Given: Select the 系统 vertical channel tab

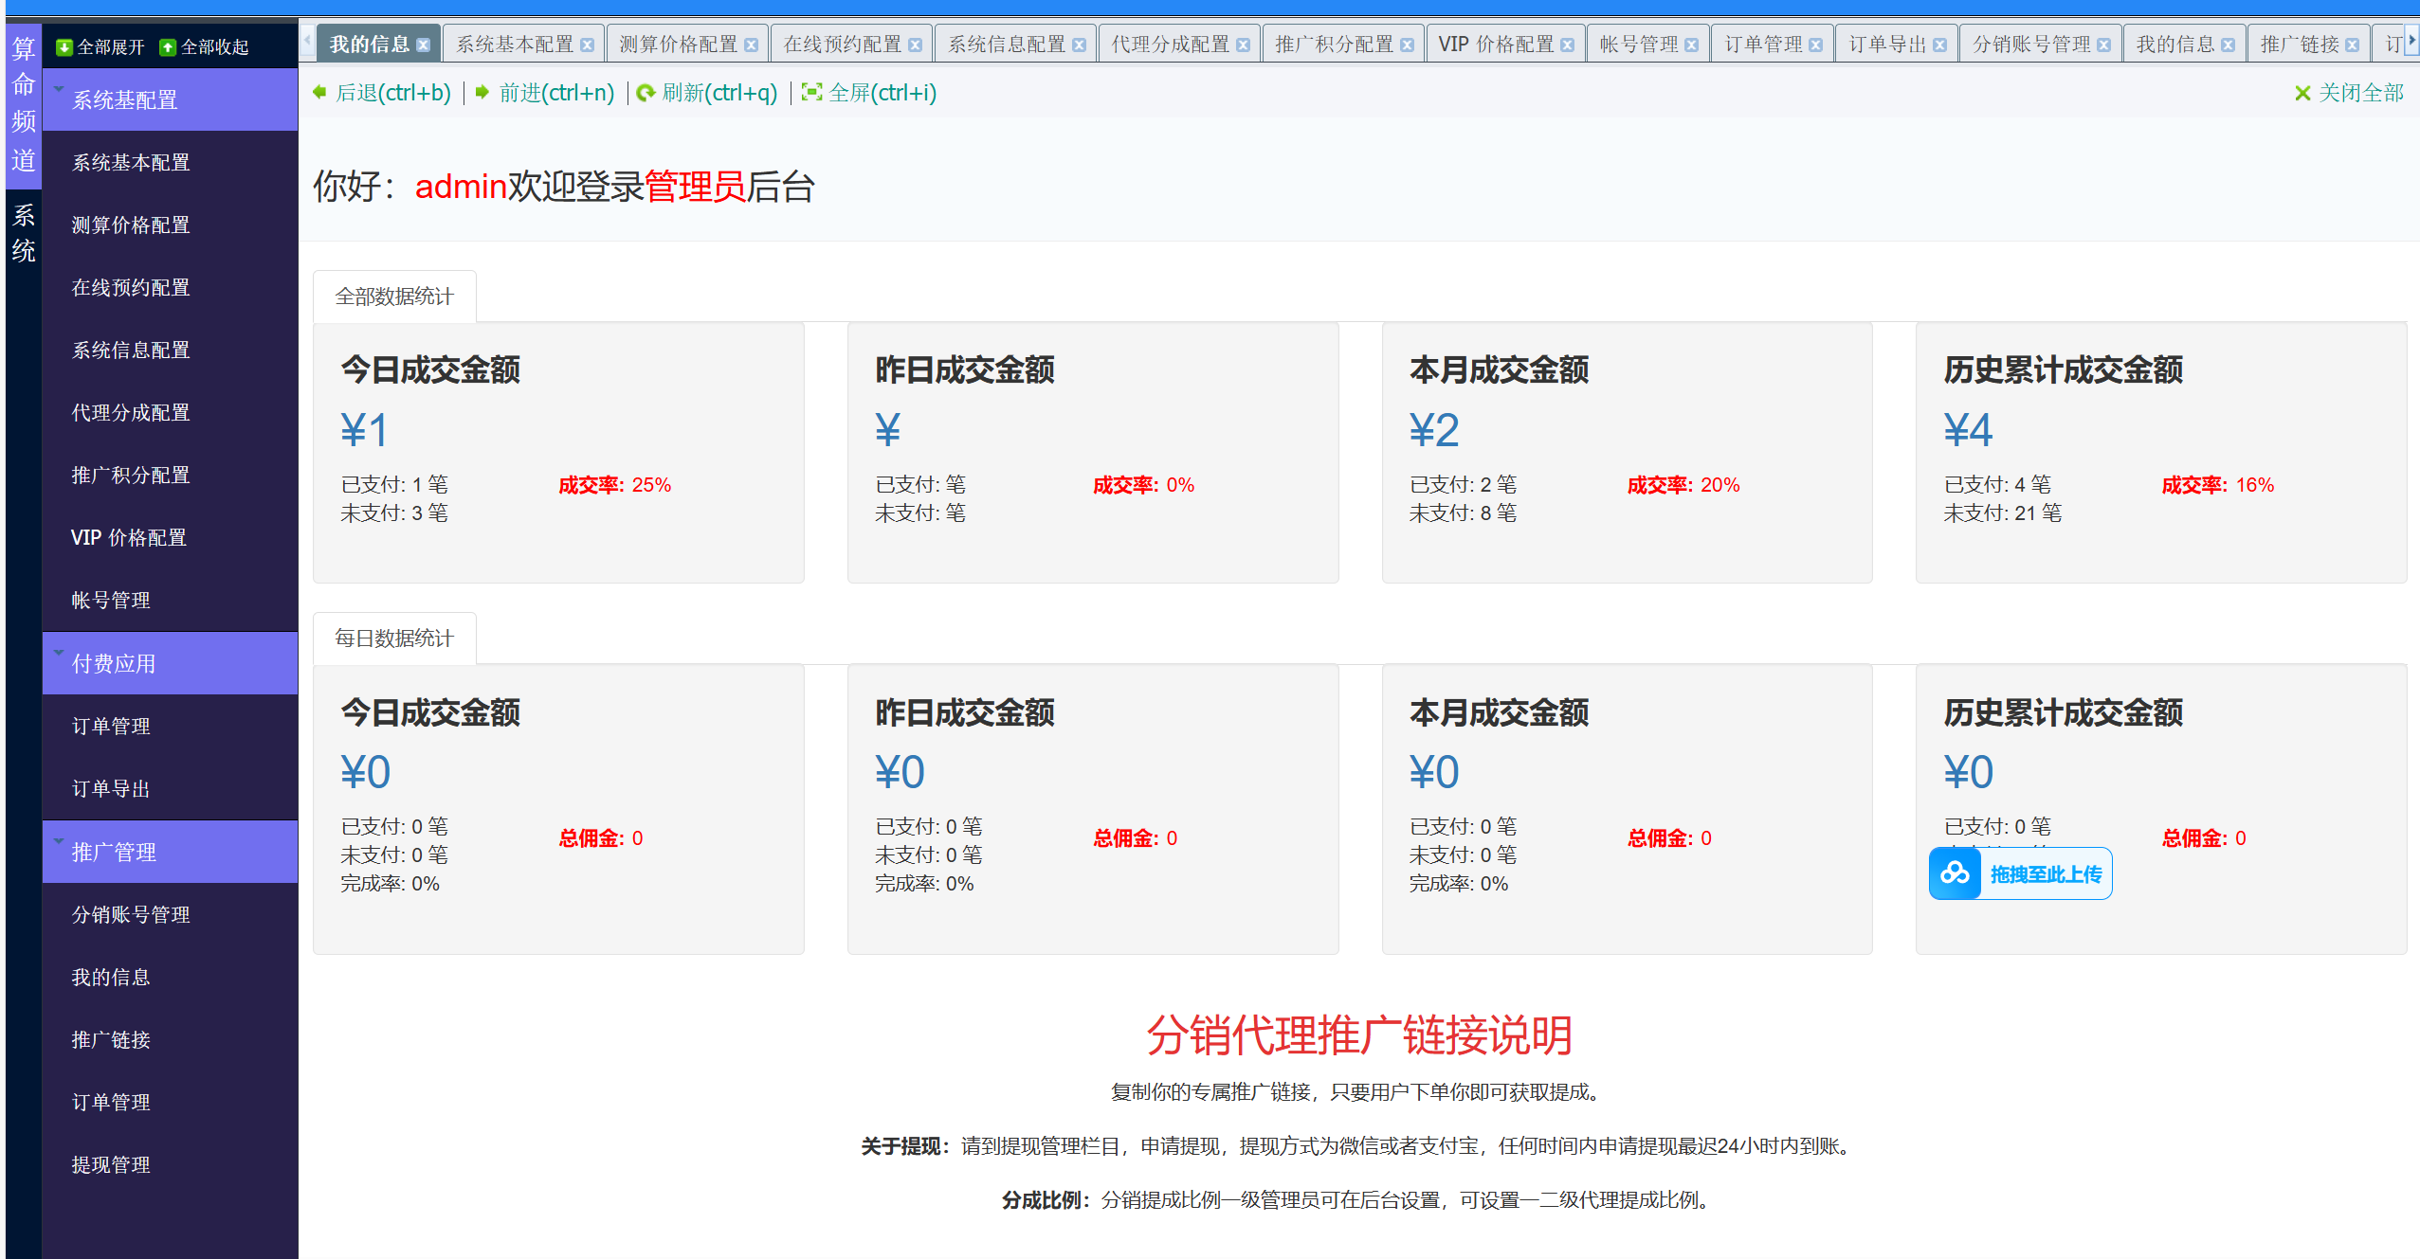Looking at the screenshot, I should [x=24, y=233].
